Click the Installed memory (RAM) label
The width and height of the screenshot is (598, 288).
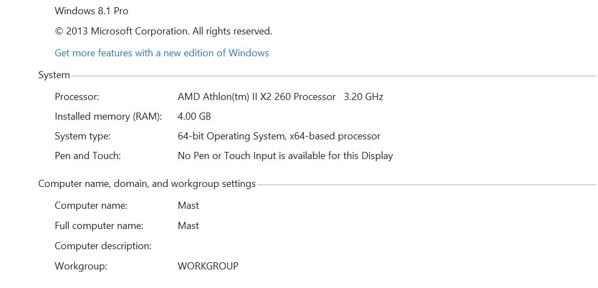tap(109, 116)
